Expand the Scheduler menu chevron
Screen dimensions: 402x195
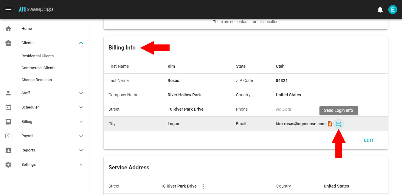pyautogui.click(x=81, y=107)
